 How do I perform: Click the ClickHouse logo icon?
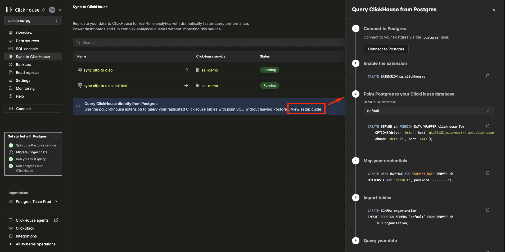(9, 10)
